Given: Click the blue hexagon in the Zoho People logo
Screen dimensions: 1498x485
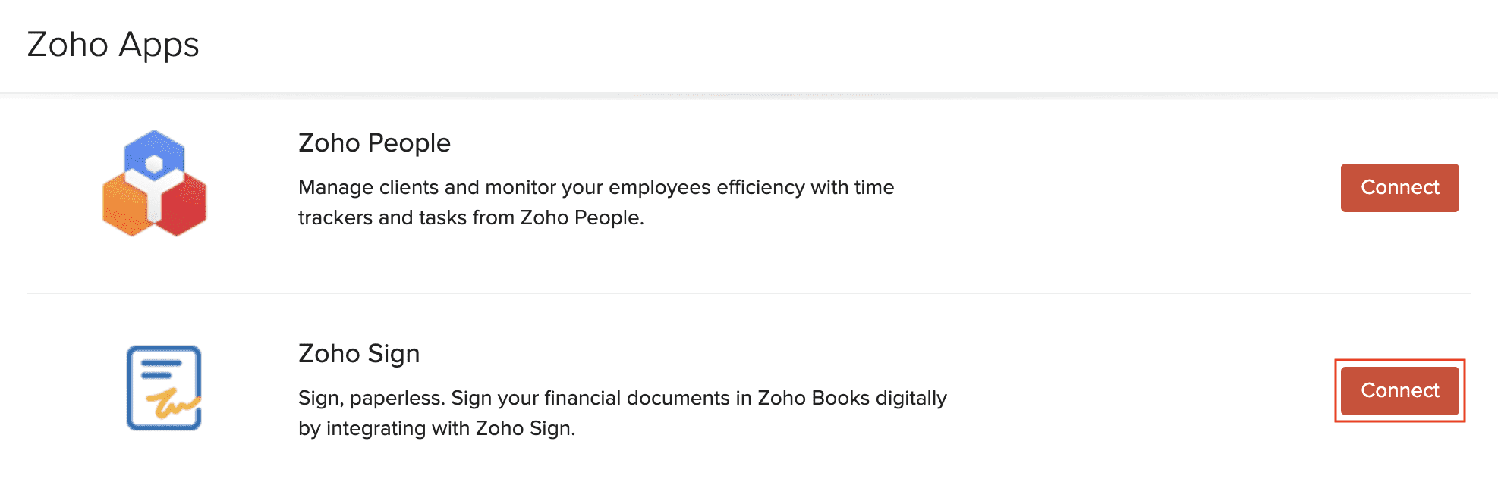Looking at the screenshot, I should pos(156,152).
